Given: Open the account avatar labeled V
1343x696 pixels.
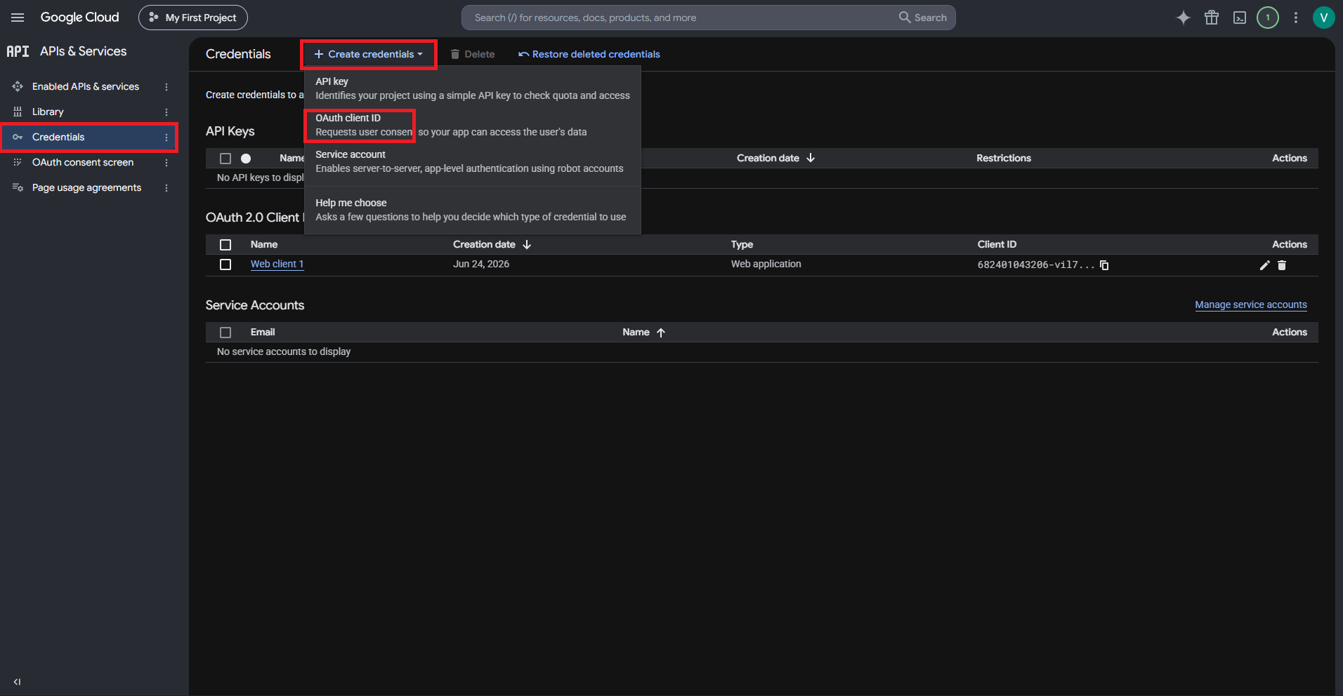Looking at the screenshot, I should pos(1324,18).
